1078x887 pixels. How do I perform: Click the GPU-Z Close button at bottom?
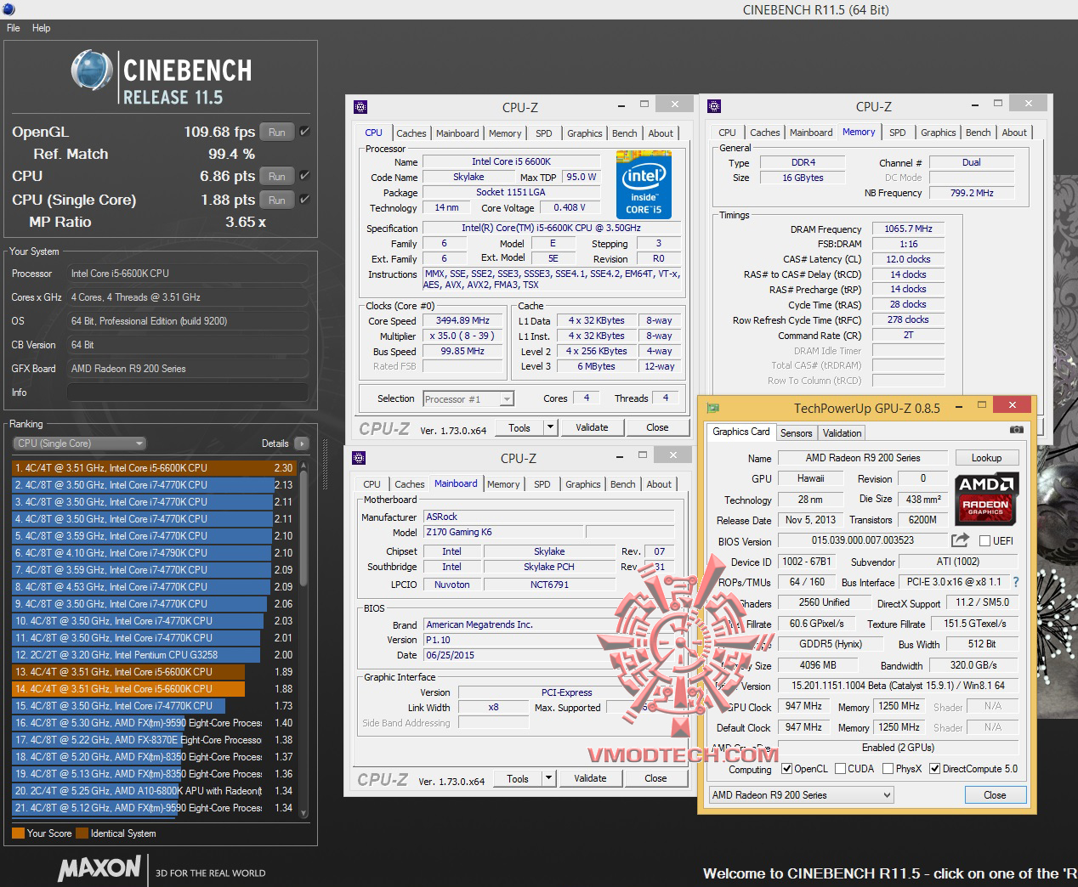coord(995,795)
